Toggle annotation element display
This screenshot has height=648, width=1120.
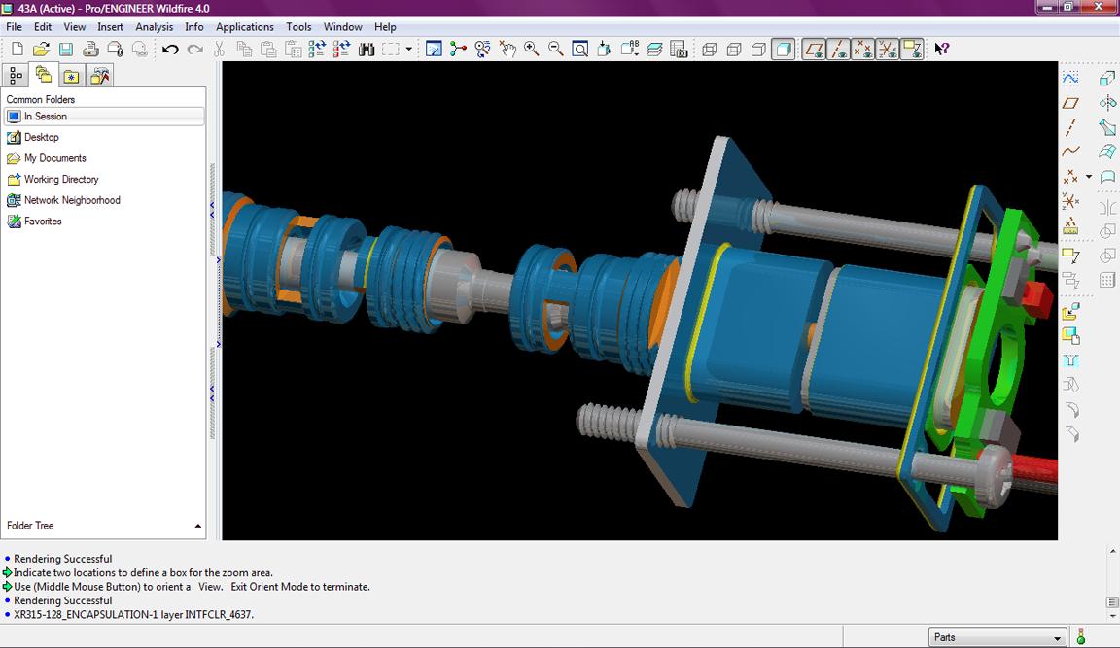click(912, 50)
